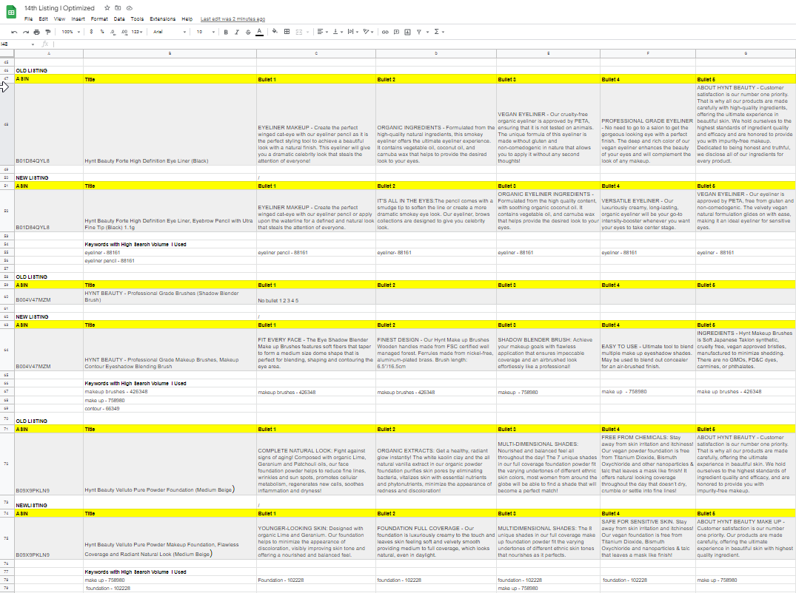Image resolution: width=796 pixels, height=593 pixels.
Task: Open the Insert menu
Action: coord(78,18)
